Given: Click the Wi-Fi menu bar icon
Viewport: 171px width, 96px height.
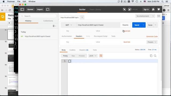Looking at the screenshot, I should click(x=133, y=1).
